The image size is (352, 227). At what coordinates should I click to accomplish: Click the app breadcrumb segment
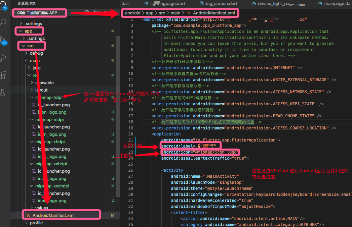pos(150,13)
